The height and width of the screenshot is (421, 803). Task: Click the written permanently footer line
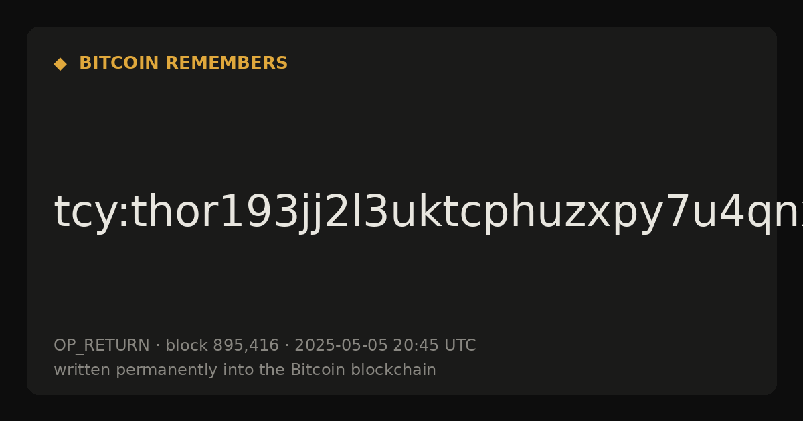(x=245, y=370)
